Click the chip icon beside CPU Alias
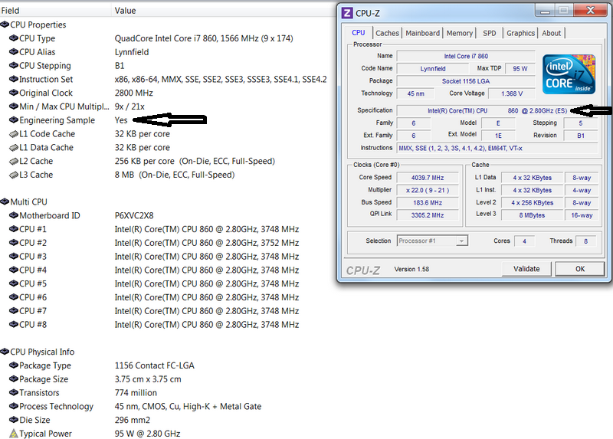Viewport: 613px width, 439px height. [x=14, y=52]
